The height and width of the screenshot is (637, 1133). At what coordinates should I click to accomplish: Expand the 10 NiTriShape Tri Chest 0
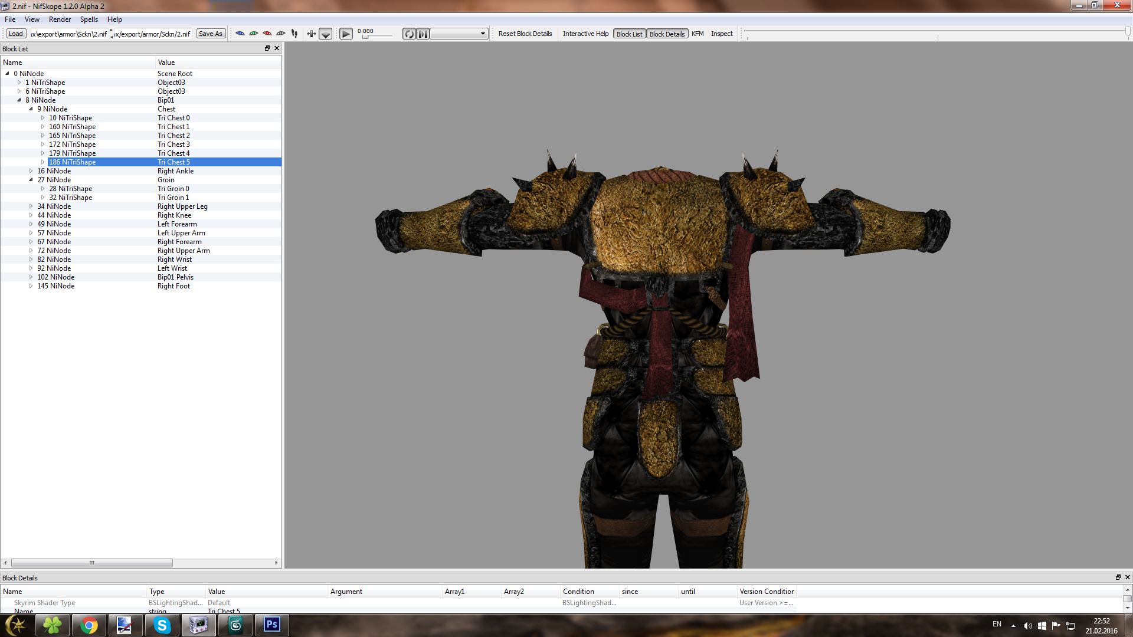tap(42, 118)
